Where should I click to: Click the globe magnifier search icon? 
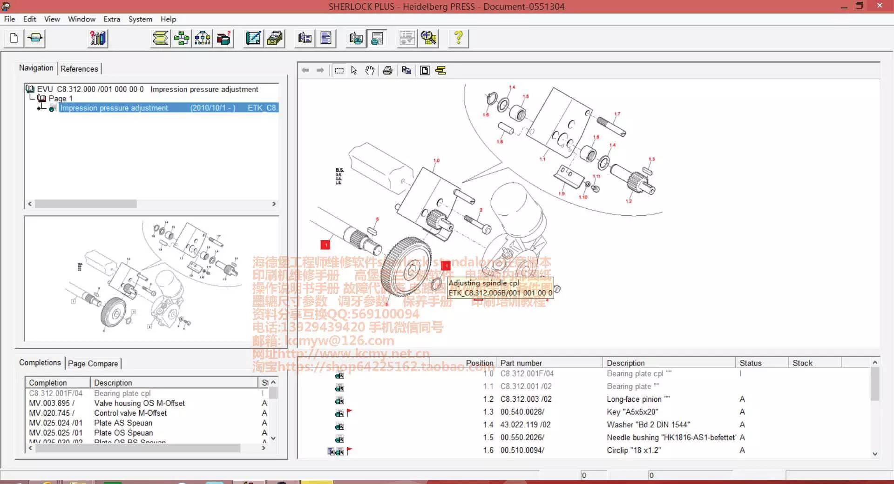(x=428, y=38)
